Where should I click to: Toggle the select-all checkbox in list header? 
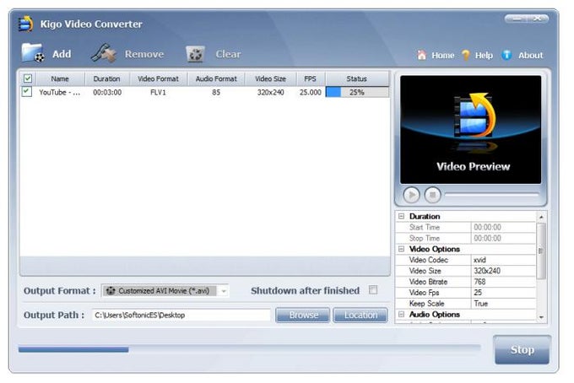click(x=28, y=78)
